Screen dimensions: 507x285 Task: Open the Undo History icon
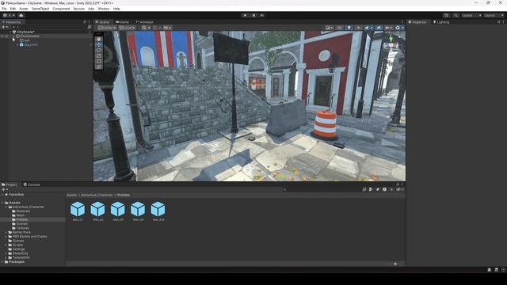click(x=446, y=15)
